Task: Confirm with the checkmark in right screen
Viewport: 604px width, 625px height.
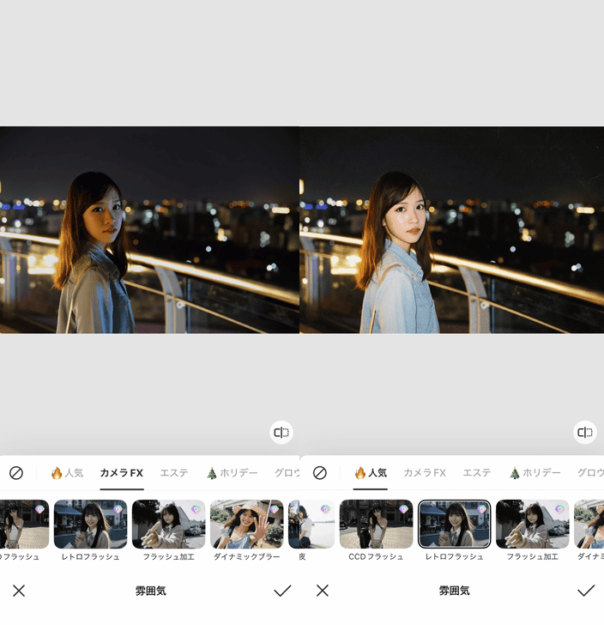Action: pyautogui.click(x=586, y=591)
